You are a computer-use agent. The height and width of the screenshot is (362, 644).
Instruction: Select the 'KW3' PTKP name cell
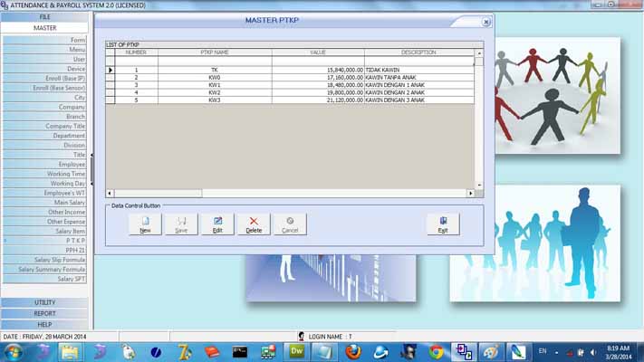(x=215, y=100)
